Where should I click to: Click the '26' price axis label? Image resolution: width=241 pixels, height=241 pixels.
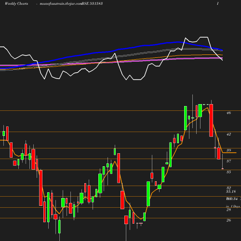pyautogui.click(x=228, y=220)
